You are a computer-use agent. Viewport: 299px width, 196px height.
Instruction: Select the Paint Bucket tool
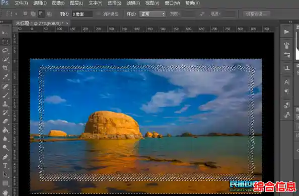click(x=5, y=130)
